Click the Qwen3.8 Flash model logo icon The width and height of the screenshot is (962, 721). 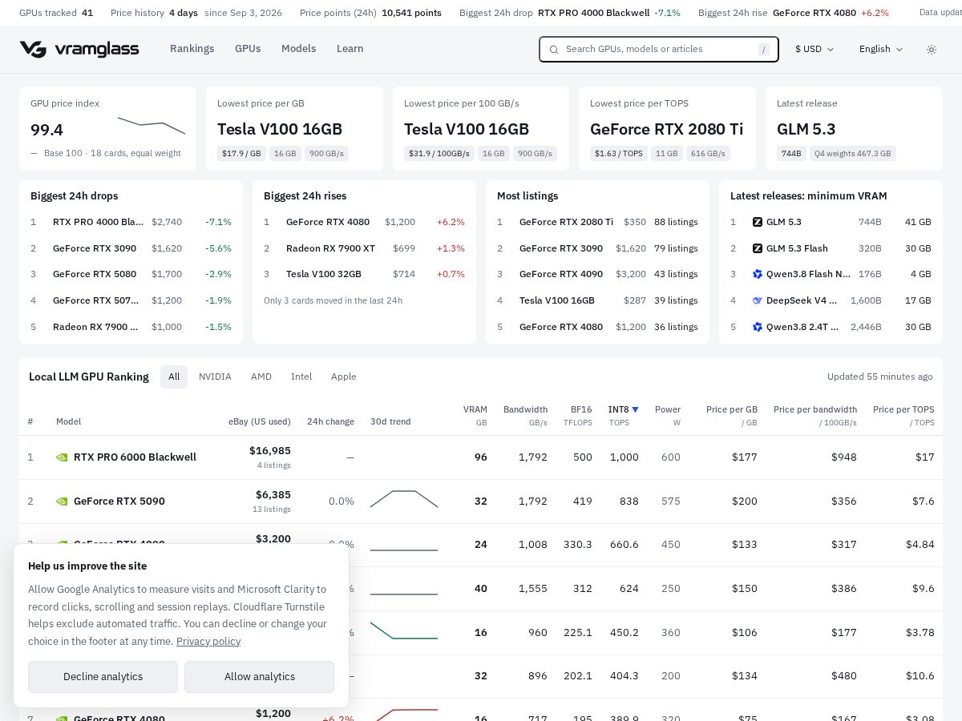[x=758, y=274]
